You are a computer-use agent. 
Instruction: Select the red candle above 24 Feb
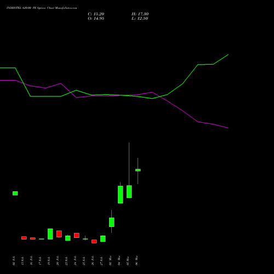(x=77, y=236)
